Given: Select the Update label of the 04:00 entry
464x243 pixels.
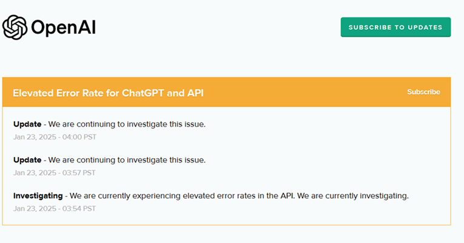Looking at the screenshot, I should coord(27,124).
